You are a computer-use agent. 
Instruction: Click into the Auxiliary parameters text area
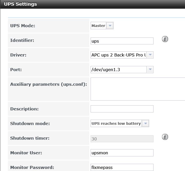(x=138, y=89)
